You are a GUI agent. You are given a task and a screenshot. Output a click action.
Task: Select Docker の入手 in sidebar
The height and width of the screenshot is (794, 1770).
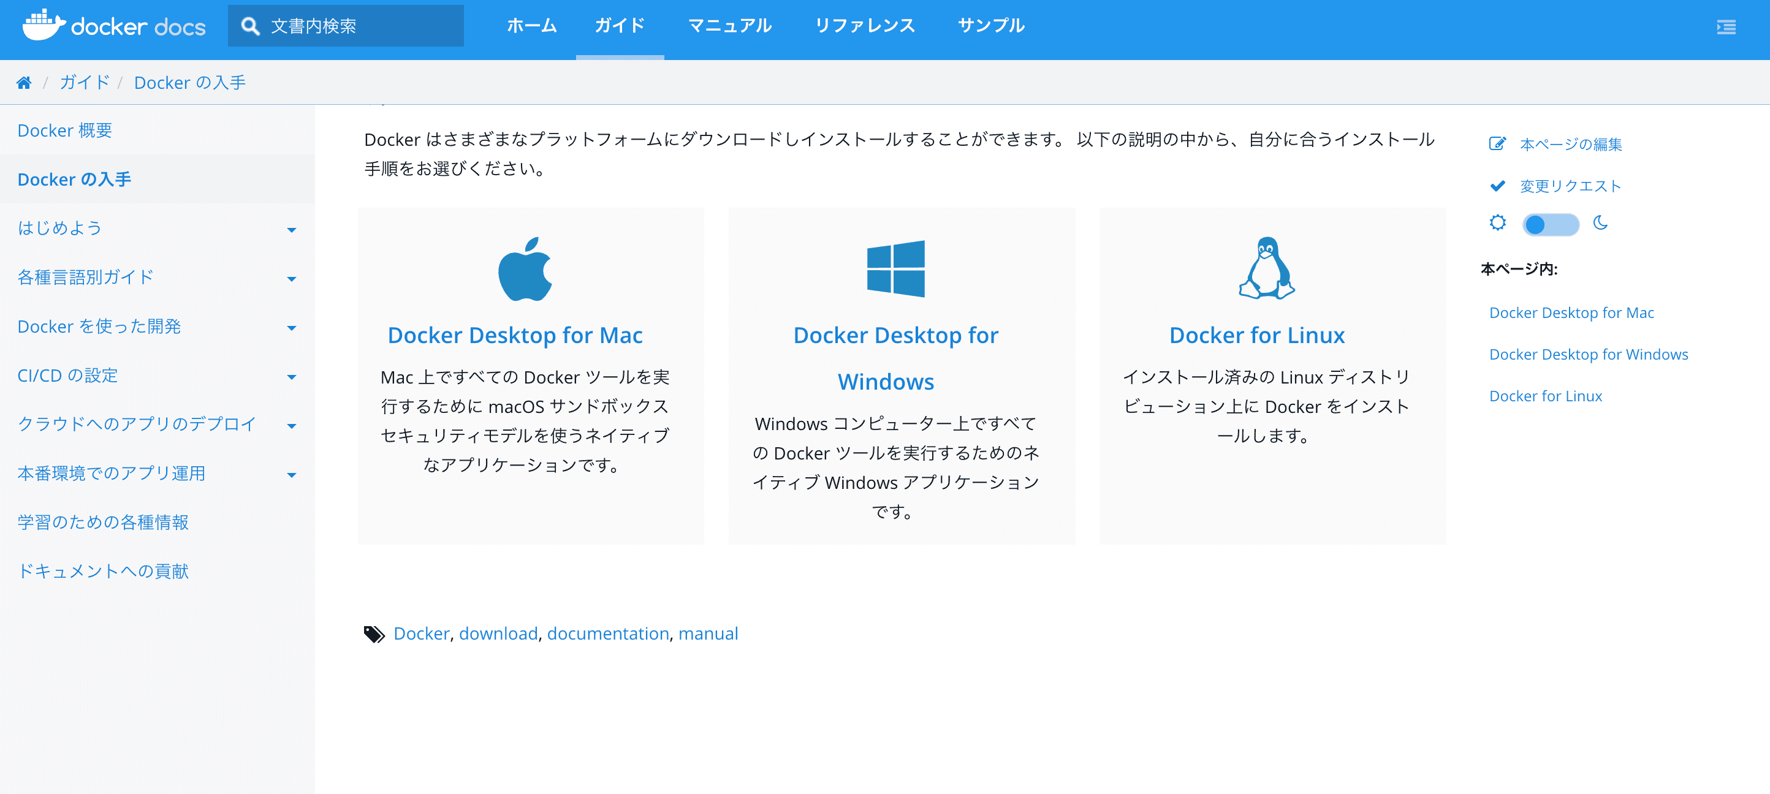[74, 180]
